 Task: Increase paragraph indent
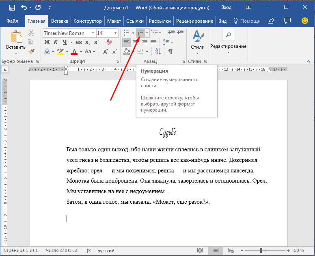coord(180,33)
